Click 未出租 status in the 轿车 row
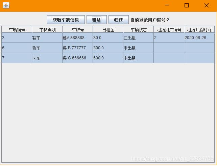The image size is (217, 166). click(x=139, y=48)
